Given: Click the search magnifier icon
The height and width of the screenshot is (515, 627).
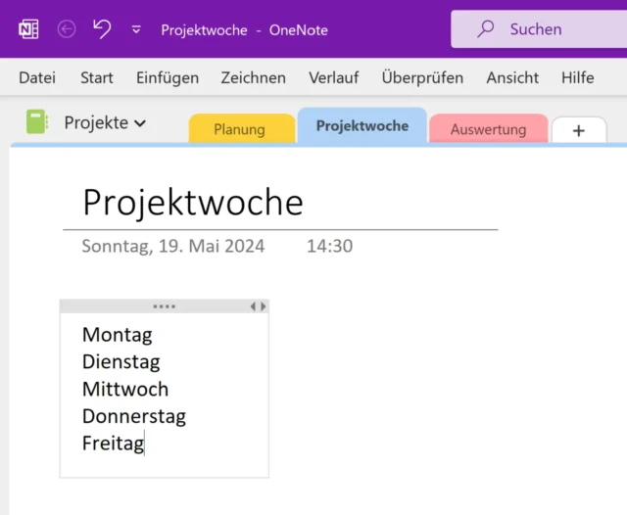Looking at the screenshot, I should [x=485, y=29].
